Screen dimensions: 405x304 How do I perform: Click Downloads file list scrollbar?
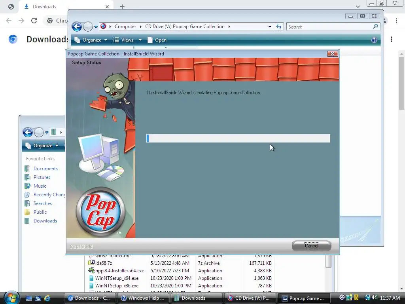point(328,261)
